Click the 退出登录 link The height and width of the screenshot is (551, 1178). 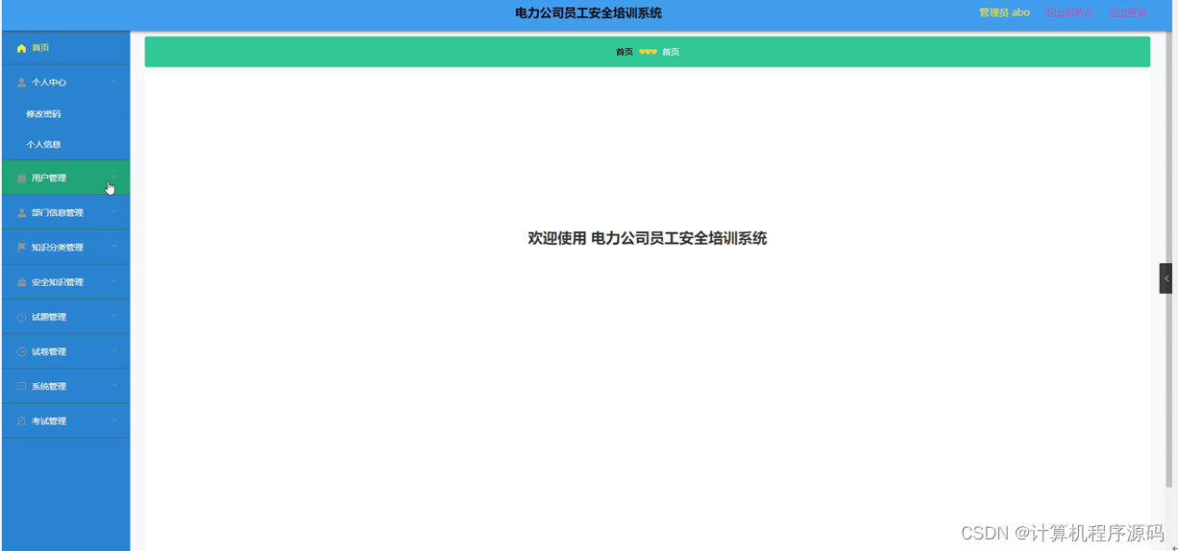(x=1127, y=12)
